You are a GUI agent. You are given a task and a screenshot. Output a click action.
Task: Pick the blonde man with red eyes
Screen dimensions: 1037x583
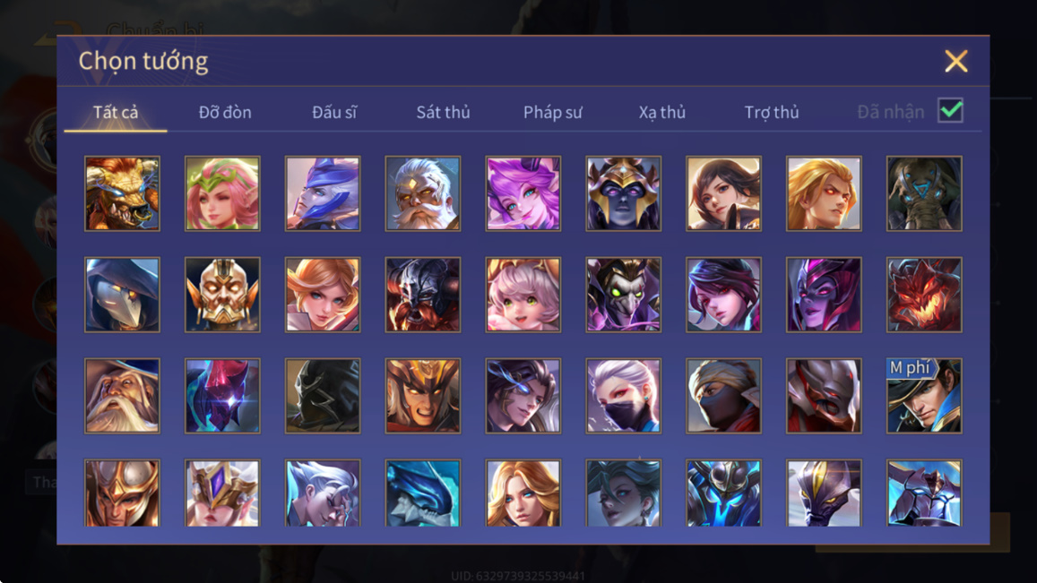[824, 193]
